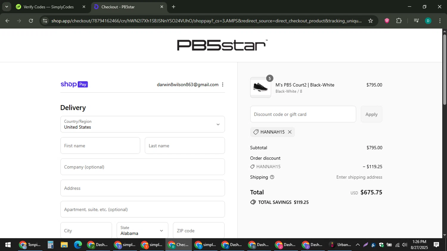Image resolution: width=447 pixels, height=251 pixels.
Task: Click the City field
Action: 86,230
